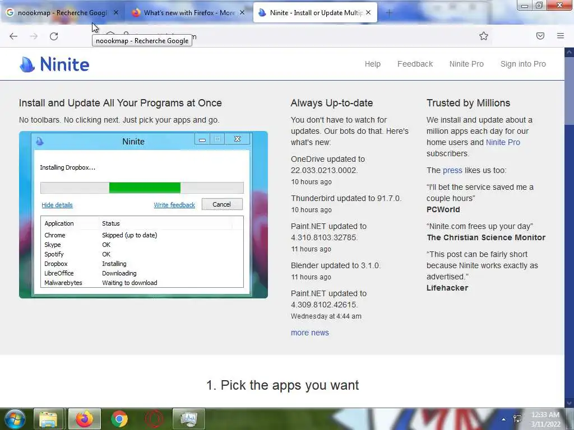Open the Windows Start menu orb
The width and height of the screenshot is (574, 430).
click(15, 419)
